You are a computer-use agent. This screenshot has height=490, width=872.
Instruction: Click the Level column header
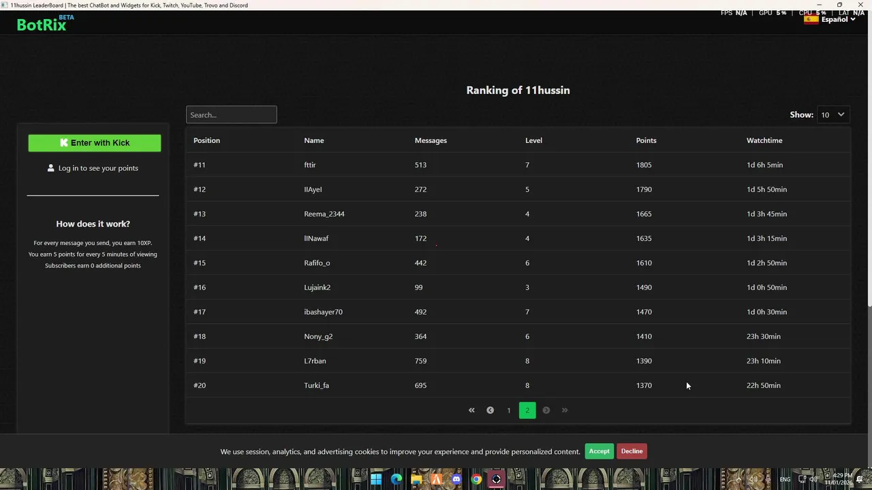pyautogui.click(x=533, y=140)
